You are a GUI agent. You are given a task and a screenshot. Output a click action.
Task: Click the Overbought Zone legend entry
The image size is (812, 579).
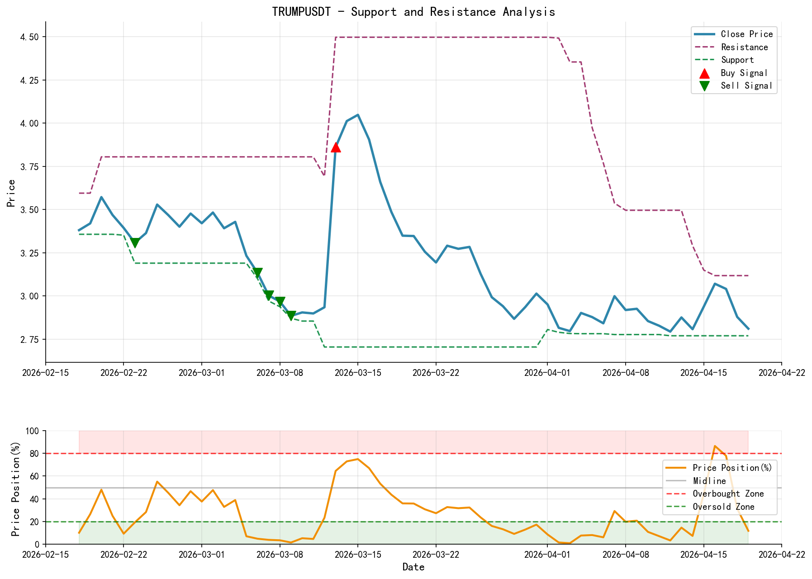pyautogui.click(x=715, y=494)
